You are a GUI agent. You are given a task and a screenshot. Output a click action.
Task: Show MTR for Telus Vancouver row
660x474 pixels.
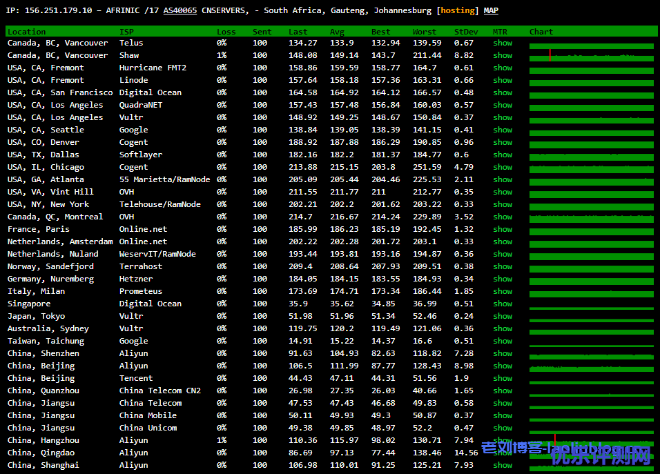pyautogui.click(x=503, y=43)
